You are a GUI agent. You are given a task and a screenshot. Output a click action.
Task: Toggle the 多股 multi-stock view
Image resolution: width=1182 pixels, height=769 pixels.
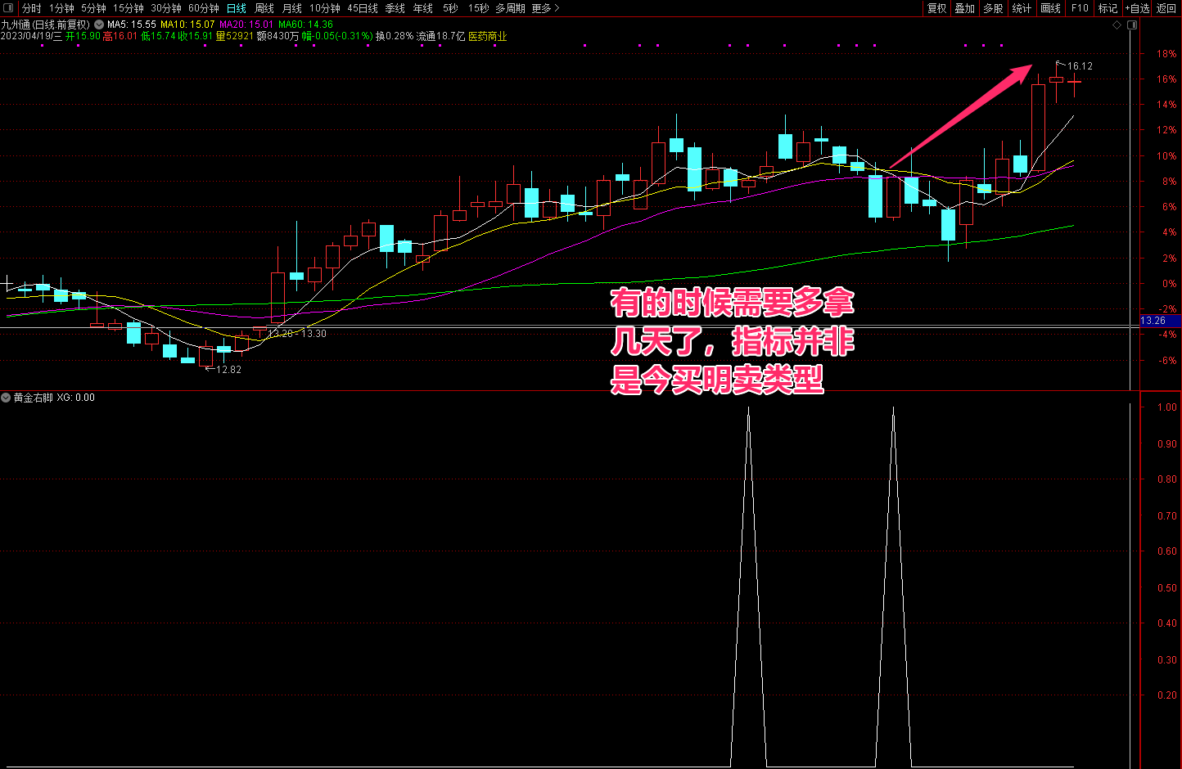point(993,8)
